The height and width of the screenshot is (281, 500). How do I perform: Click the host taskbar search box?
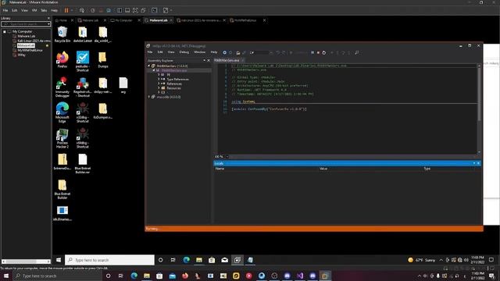[57, 276]
